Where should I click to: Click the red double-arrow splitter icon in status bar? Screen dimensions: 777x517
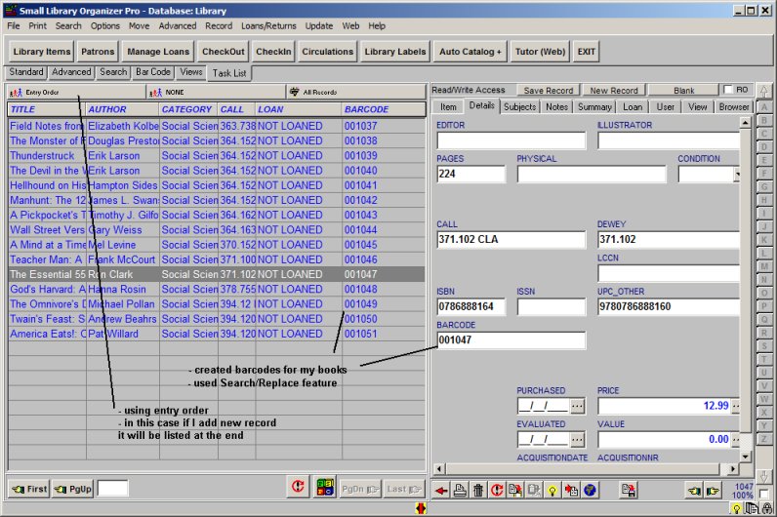422,508
